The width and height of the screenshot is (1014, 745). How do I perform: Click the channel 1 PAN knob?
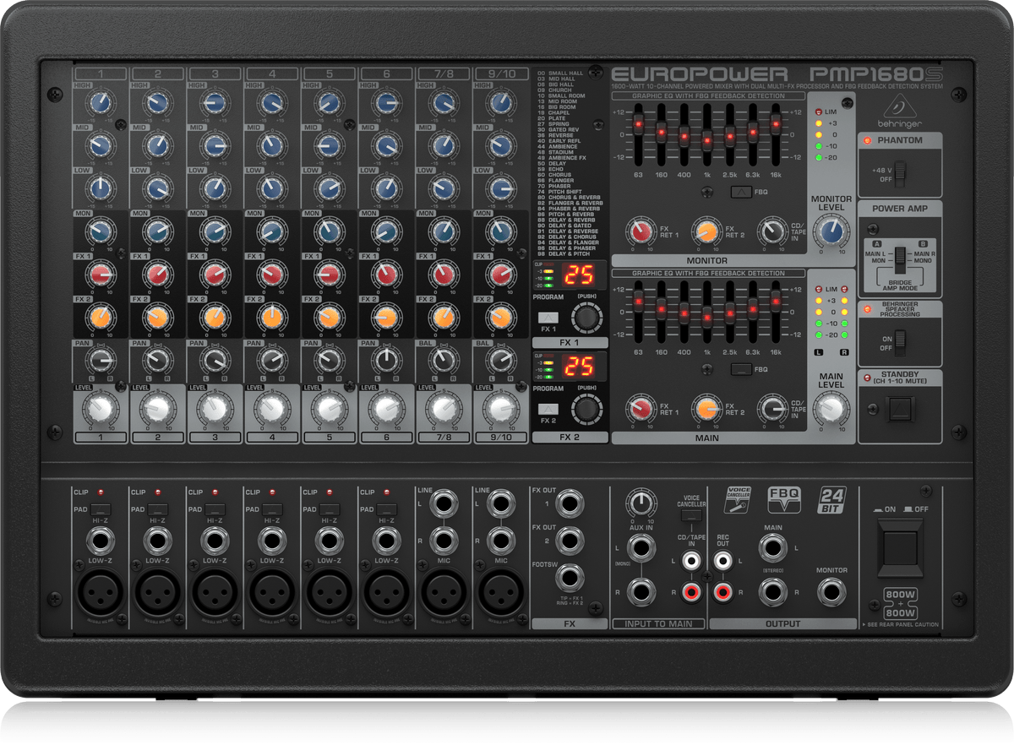(100, 360)
